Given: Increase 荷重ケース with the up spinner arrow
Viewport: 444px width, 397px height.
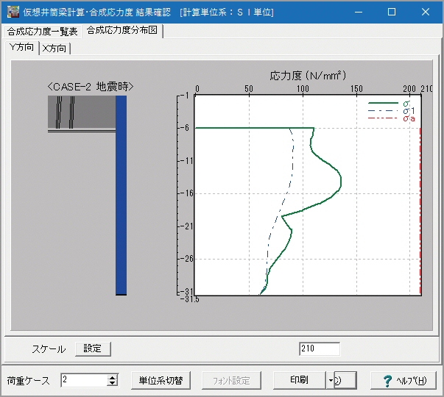Looking at the screenshot, I should [113, 377].
